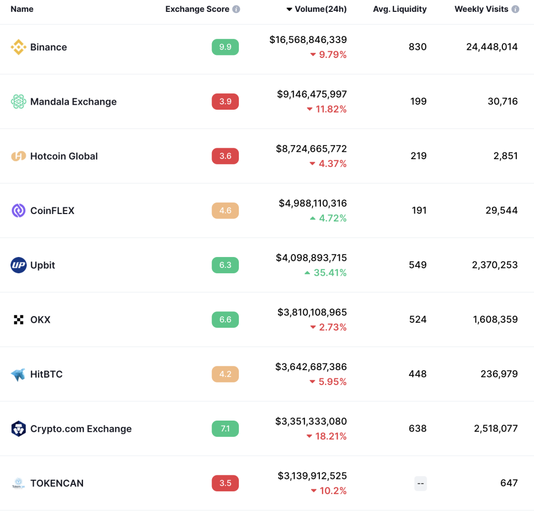Click CoinFLEX's 4.6 score badge
The image size is (534, 512).
[x=225, y=211]
